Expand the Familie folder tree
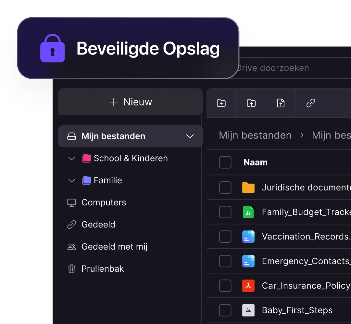The height and width of the screenshot is (324, 351). (71, 180)
